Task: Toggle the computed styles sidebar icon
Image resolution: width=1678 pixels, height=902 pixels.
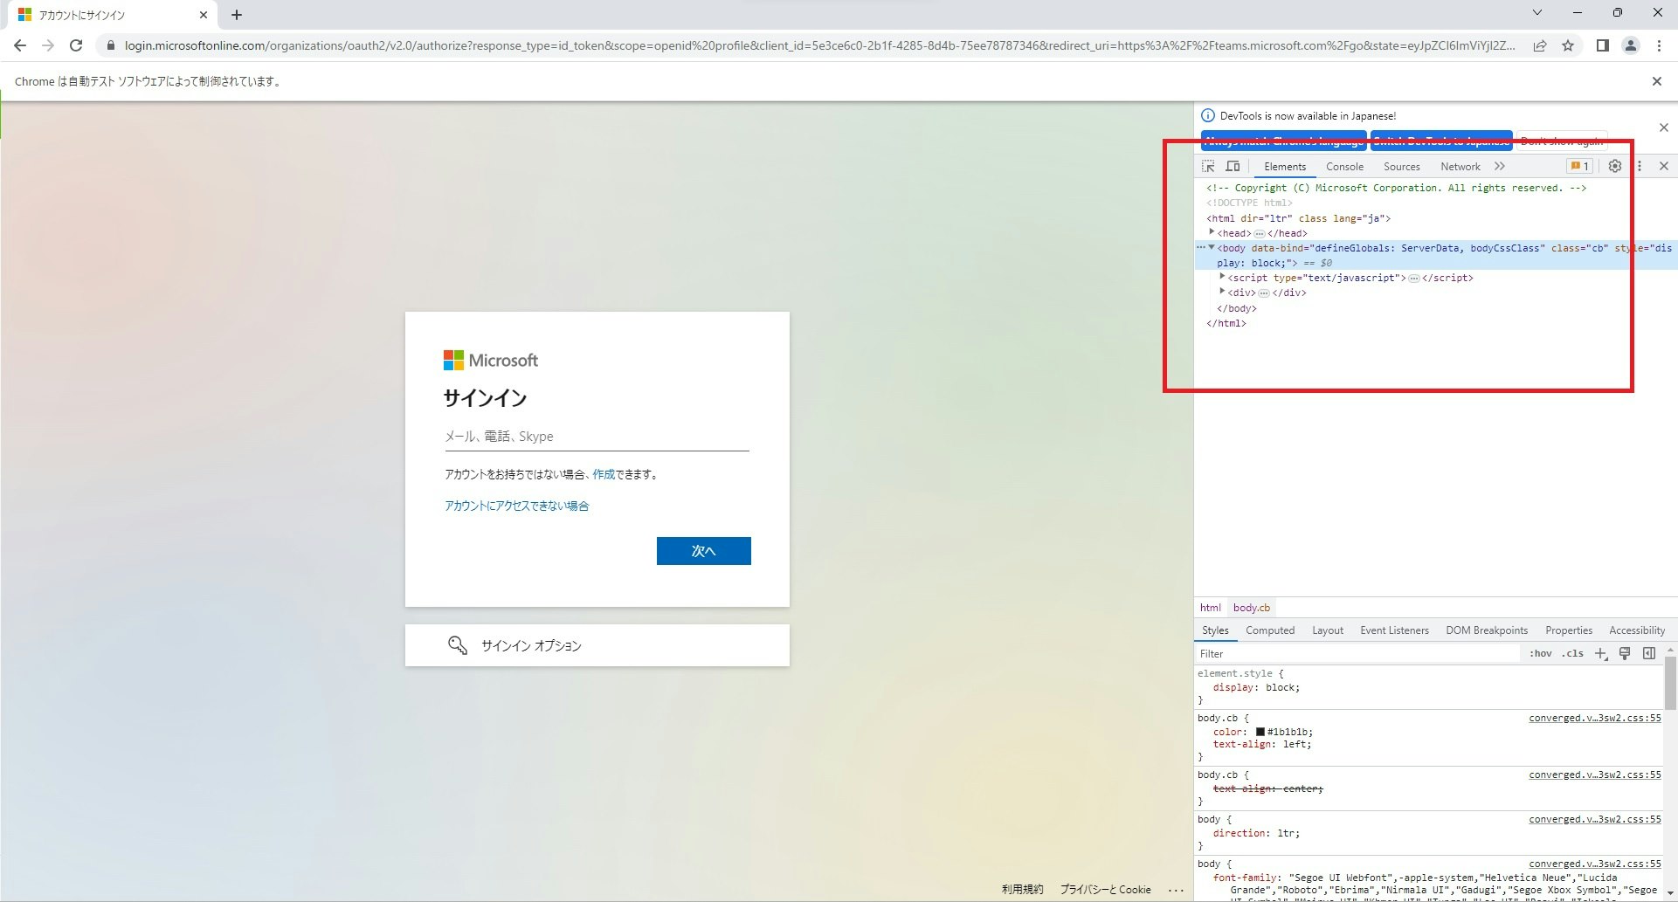Action: [x=1649, y=653]
